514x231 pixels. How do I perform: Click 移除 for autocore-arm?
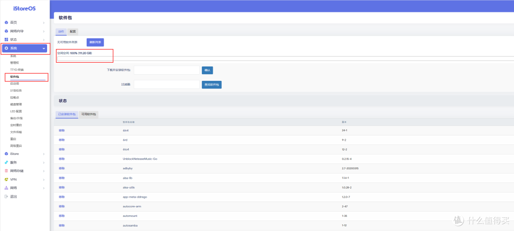point(61,206)
